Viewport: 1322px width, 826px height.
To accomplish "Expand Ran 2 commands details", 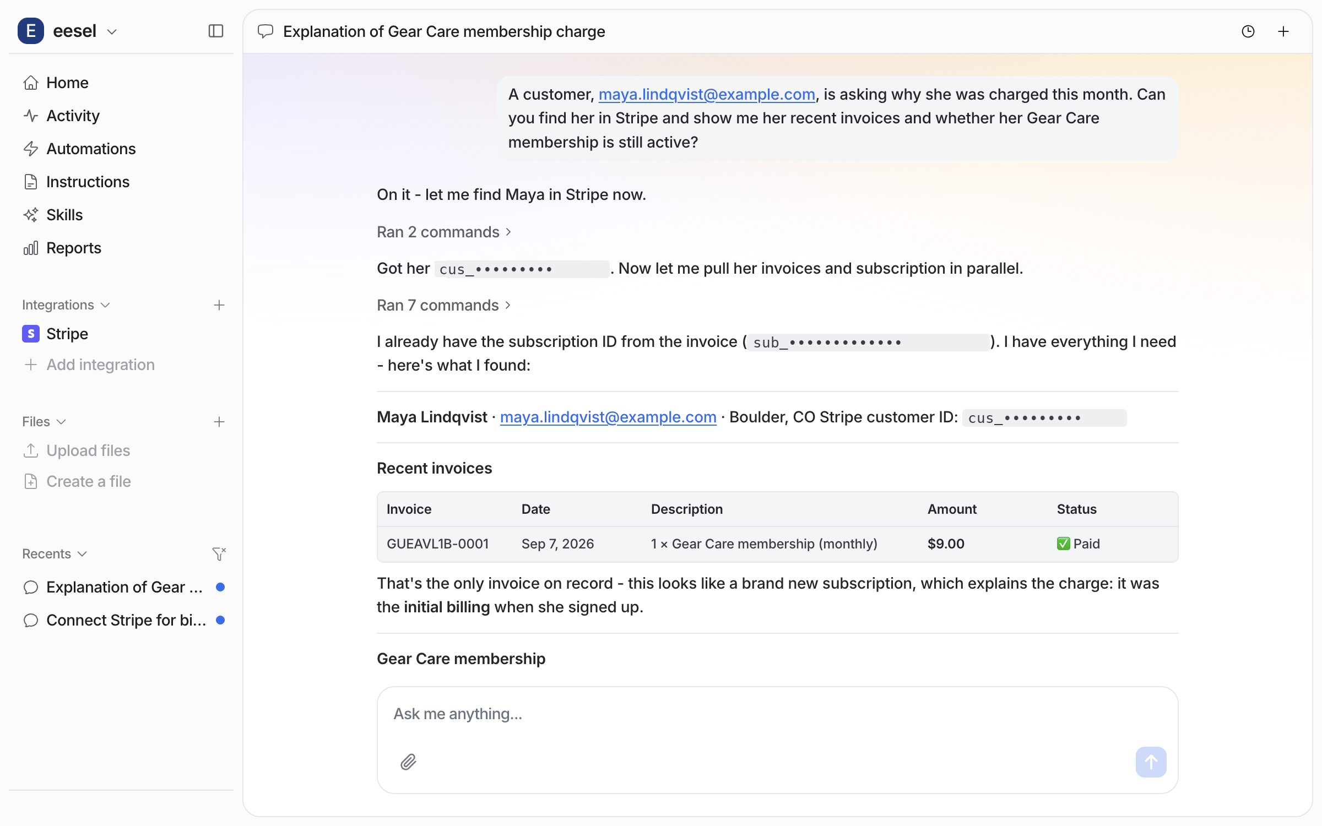I will 444,232.
